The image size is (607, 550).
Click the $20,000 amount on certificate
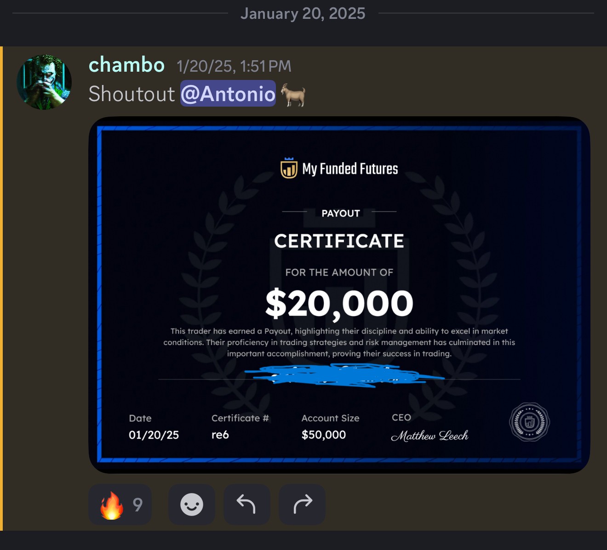339,303
